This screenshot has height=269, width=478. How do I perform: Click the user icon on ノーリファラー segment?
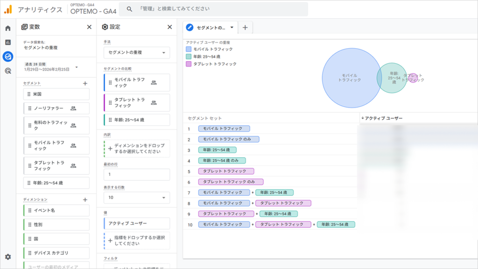coord(73,108)
